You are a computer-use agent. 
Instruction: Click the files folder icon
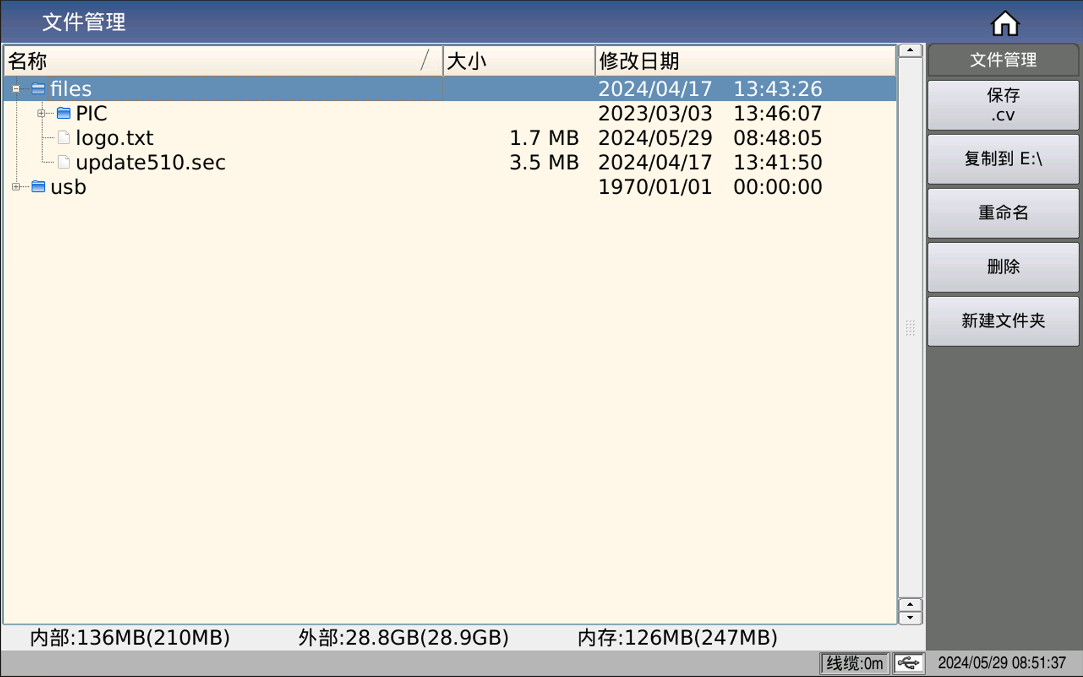[x=38, y=89]
